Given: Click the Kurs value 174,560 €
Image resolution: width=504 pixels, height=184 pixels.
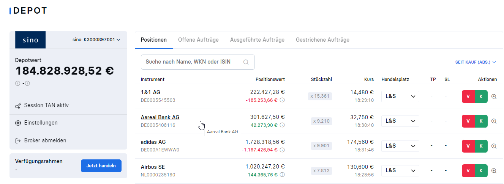Looking at the screenshot, I should pos(360,142).
